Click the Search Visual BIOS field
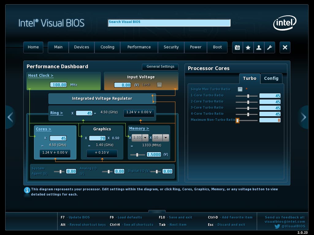Screen dimensions: 314x235 click(x=169, y=23)
